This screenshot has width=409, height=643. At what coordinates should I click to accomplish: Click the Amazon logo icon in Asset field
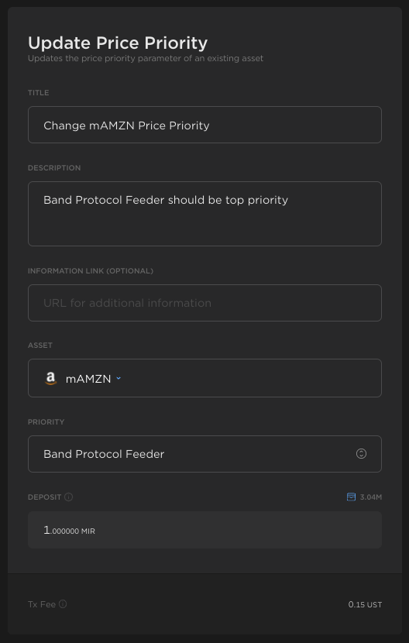click(x=50, y=379)
